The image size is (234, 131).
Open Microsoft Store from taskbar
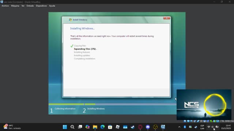110,127
